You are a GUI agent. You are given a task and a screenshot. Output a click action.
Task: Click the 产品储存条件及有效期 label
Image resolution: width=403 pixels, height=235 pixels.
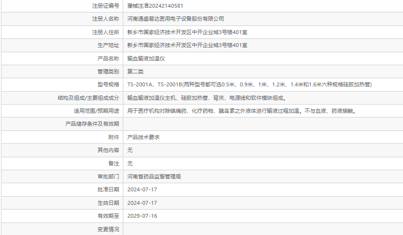[92, 124]
